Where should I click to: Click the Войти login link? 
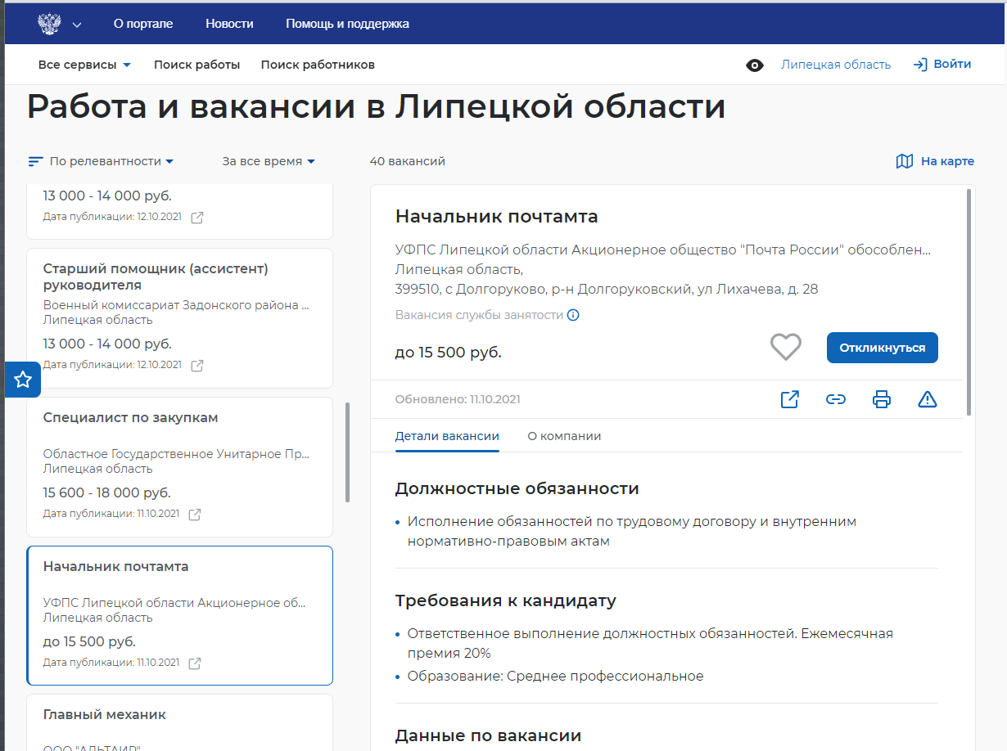click(942, 65)
